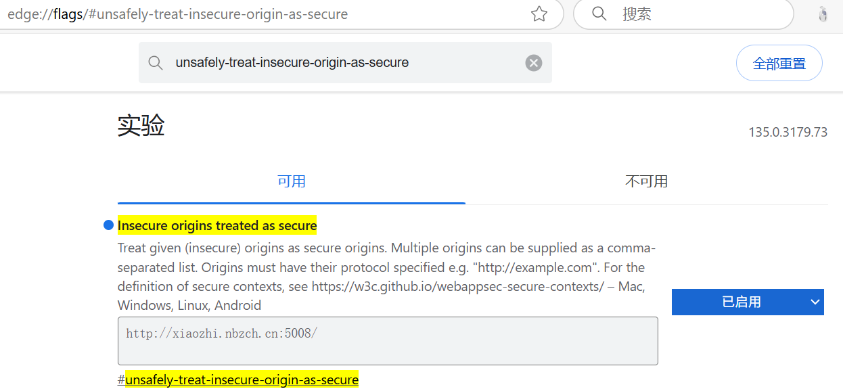Add page to favorites with star icon

pos(539,14)
